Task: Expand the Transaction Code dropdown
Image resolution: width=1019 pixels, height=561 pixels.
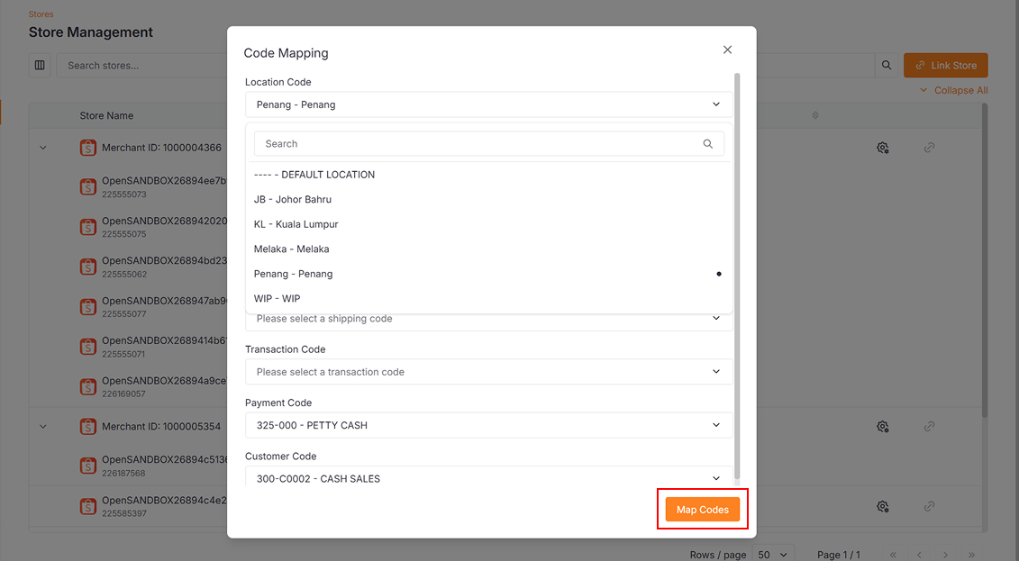Action: coord(488,372)
